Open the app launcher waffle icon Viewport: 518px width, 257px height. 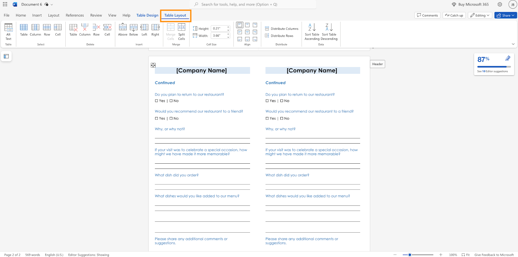[5, 4]
